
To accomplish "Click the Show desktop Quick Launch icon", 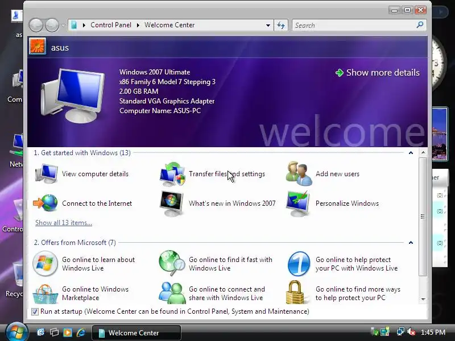I will point(41,332).
